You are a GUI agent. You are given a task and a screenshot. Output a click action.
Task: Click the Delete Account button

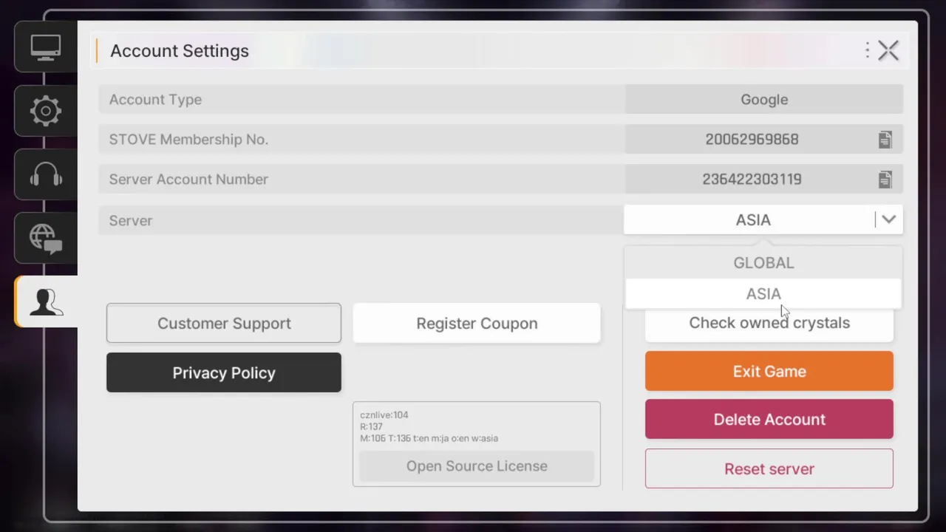tap(769, 419)
